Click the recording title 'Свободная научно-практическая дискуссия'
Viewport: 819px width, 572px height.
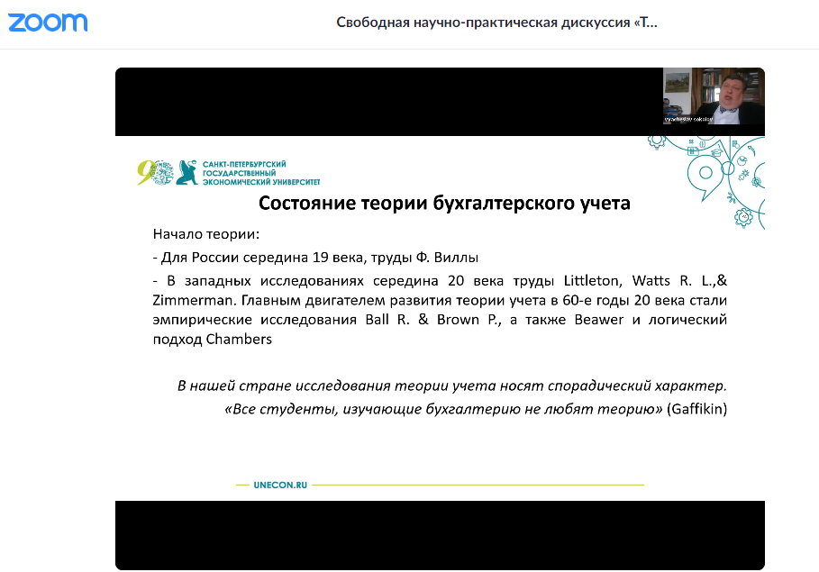point(496,23)
